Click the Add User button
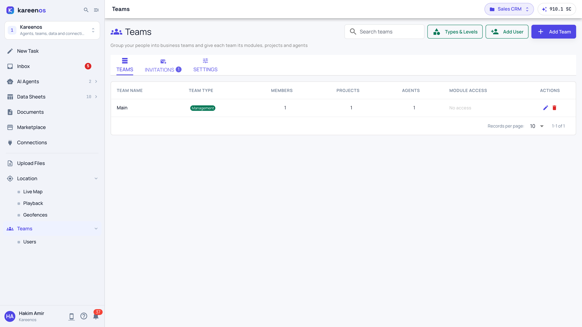 (507, 32)
